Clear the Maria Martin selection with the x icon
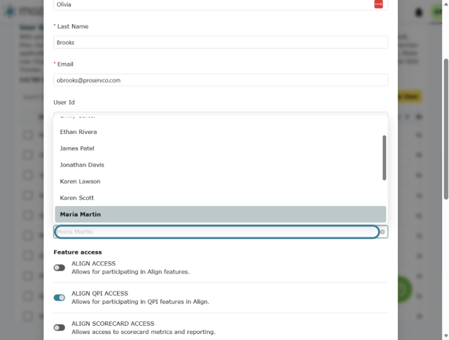 tap(382, 232)
